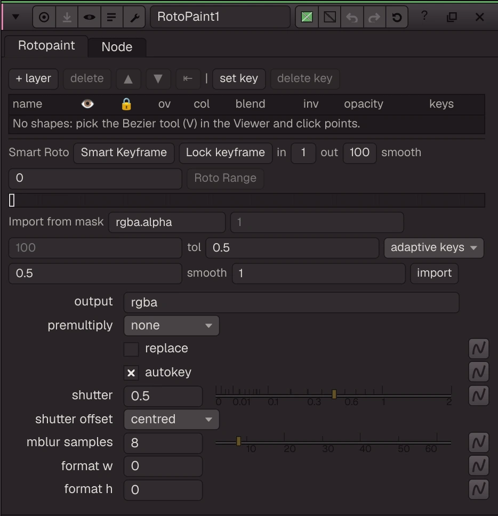
Task: Click the delete key button
Action: click(x=305, y=79)
